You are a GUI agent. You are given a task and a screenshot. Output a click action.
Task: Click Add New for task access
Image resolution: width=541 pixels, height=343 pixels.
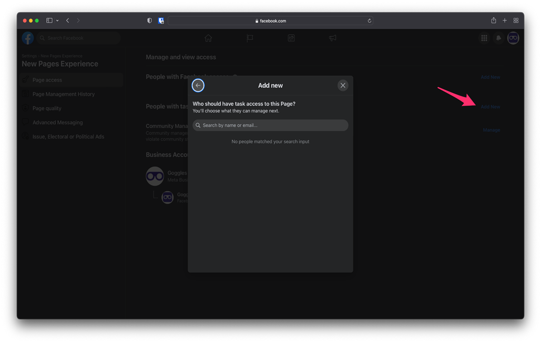point(490,107)
